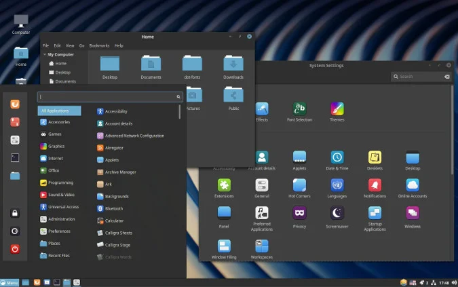Open the Themes settings icon
Viewport: 458px width, 287px height.
[x=337, y=109]
